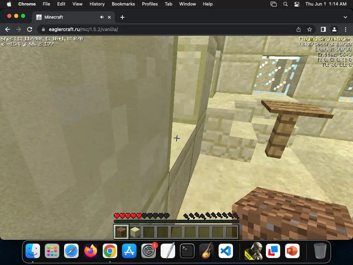Open the View menu

pos(77,4)
